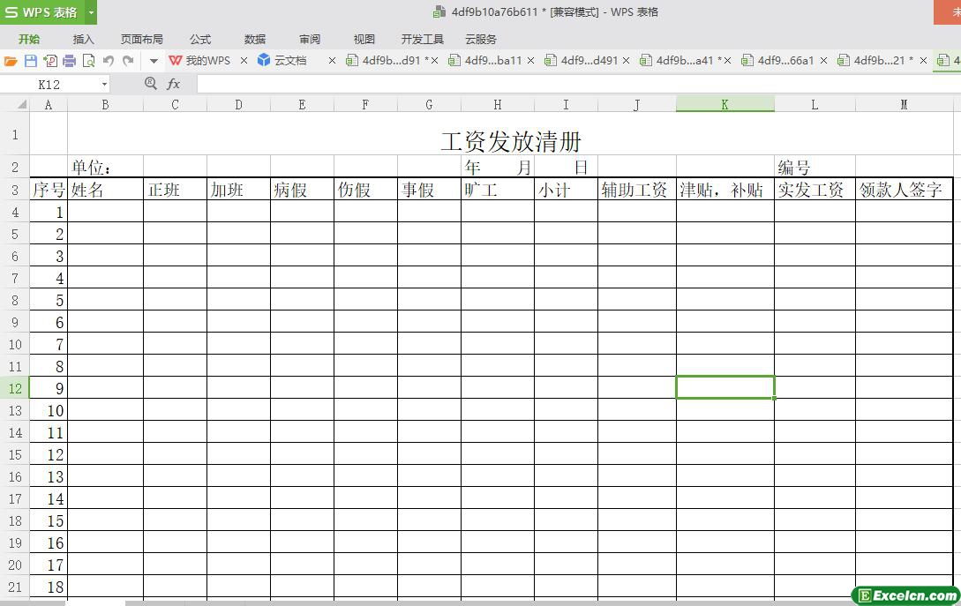
Task: Open print preview icon
Action: 89,61
